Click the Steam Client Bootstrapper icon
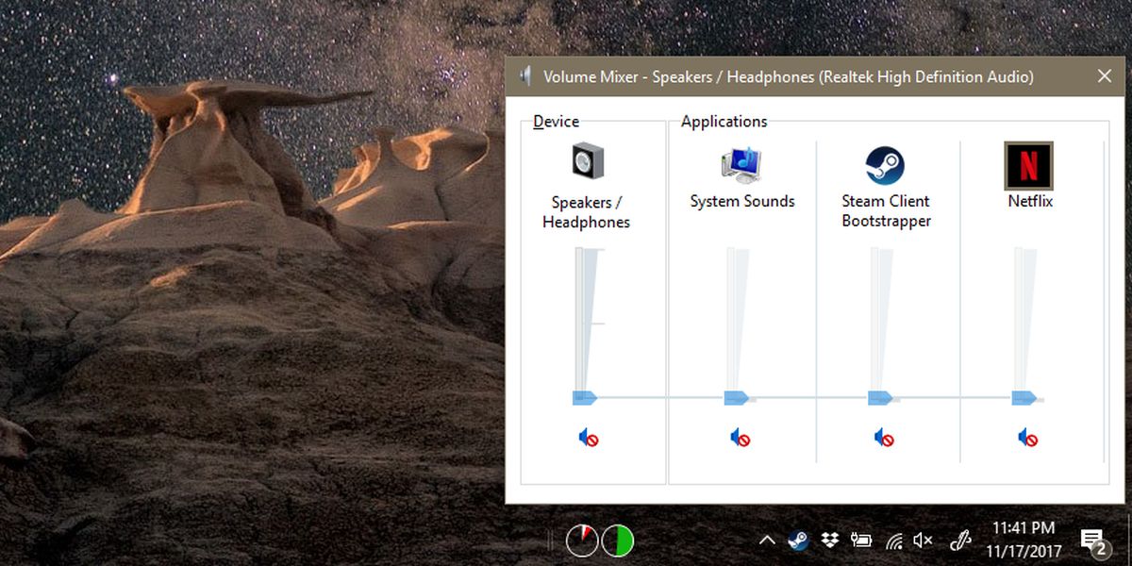Image resolution: width=1132 pixels, height=566 pixels. pyautogui.click(x=885, y=166)
